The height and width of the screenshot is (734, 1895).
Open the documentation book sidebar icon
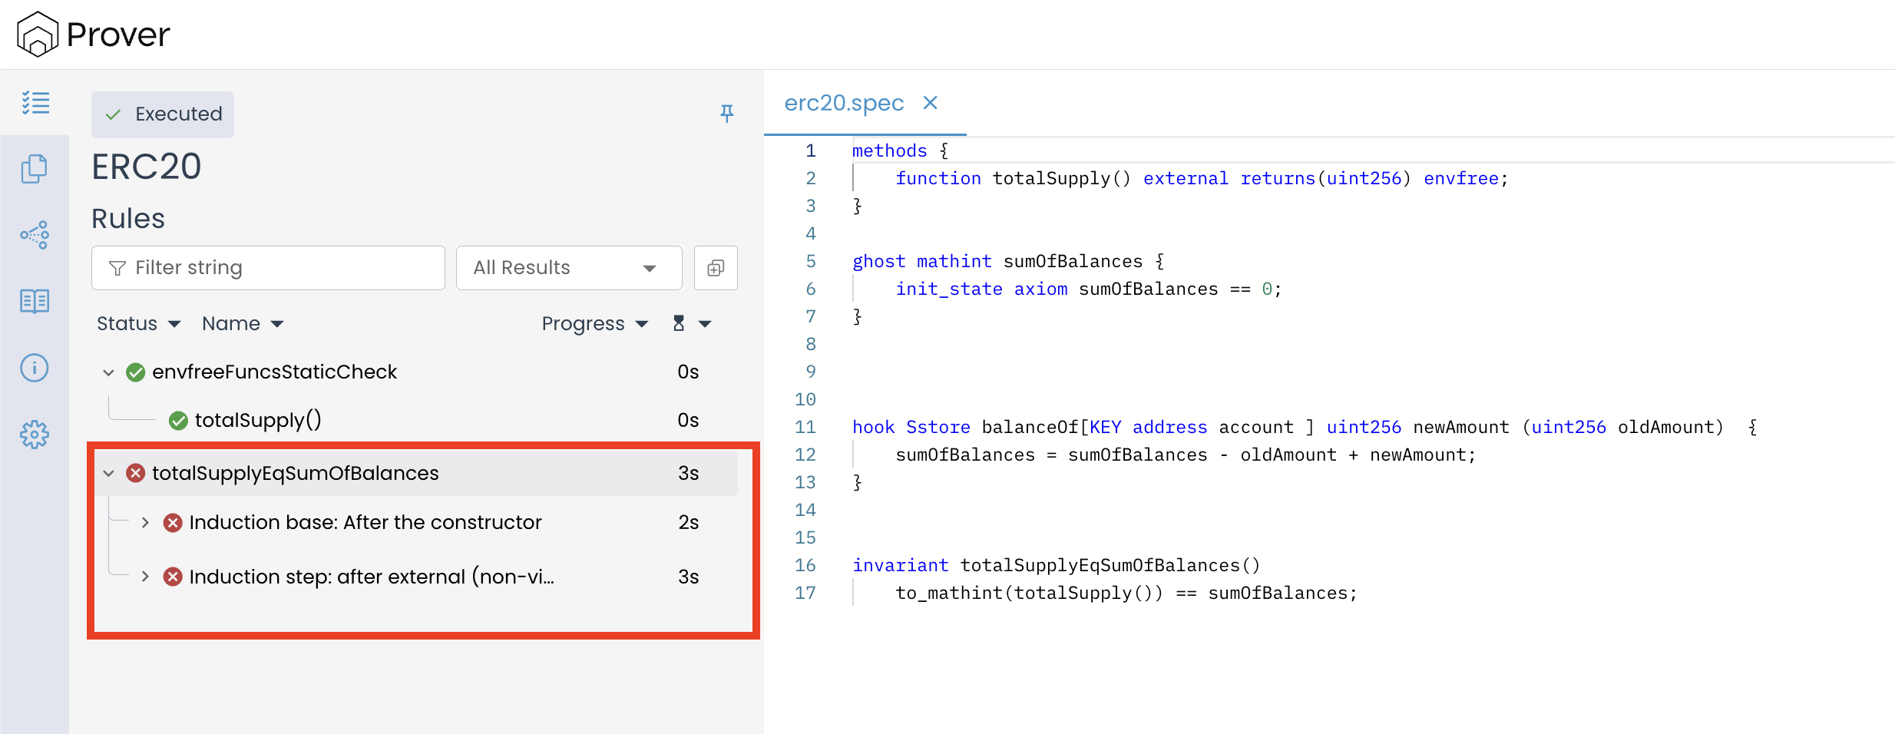coord(35,301)
